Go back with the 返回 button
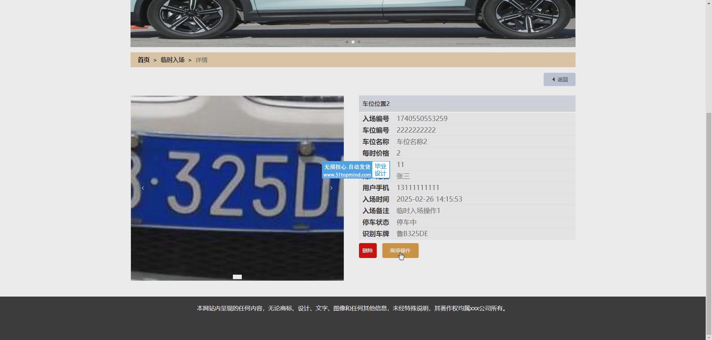This screenshot has height=340, width=712. point(559,79)
